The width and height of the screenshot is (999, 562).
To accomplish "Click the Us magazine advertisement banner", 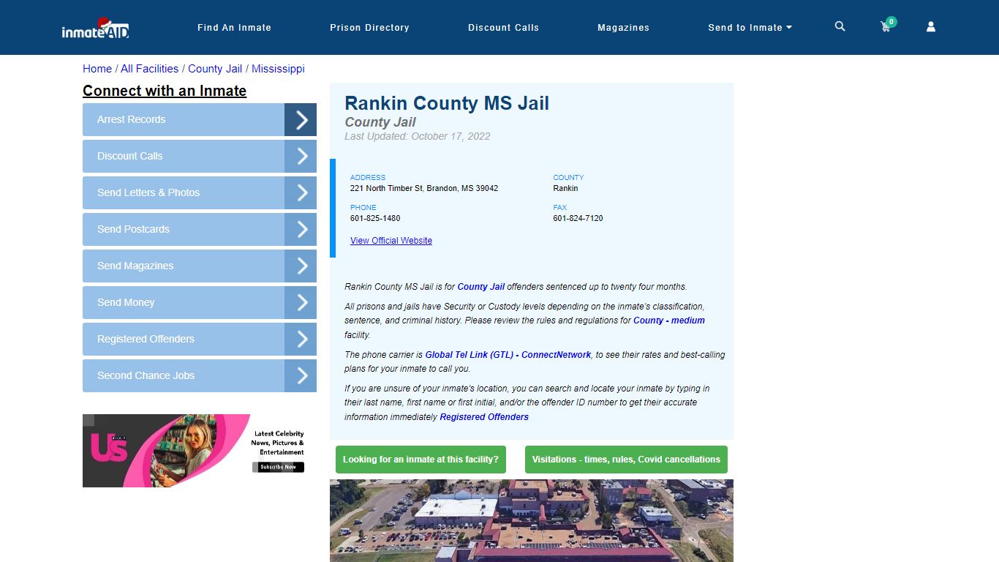I will click(200, 451).
